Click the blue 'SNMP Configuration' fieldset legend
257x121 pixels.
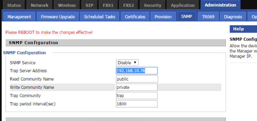pyautogui.click(x=24, y=53)
